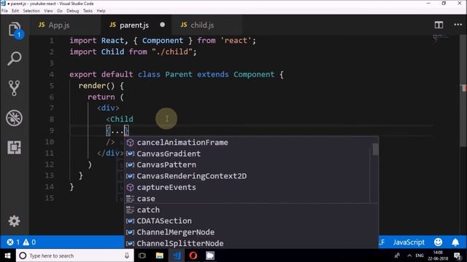Click the microphone icon in taskbar search
Viewport: 467px width, 262px height.
[127, 255]
